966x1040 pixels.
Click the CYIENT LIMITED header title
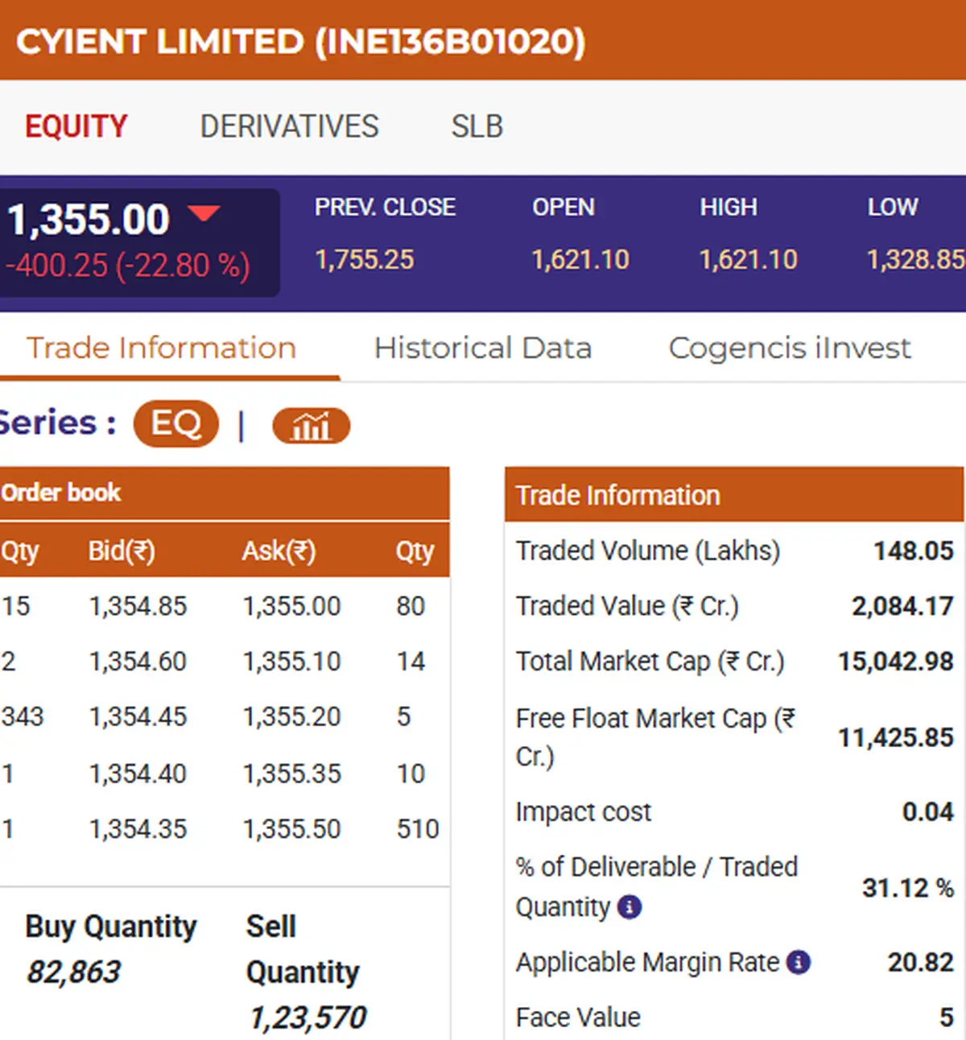pos(300,42)
